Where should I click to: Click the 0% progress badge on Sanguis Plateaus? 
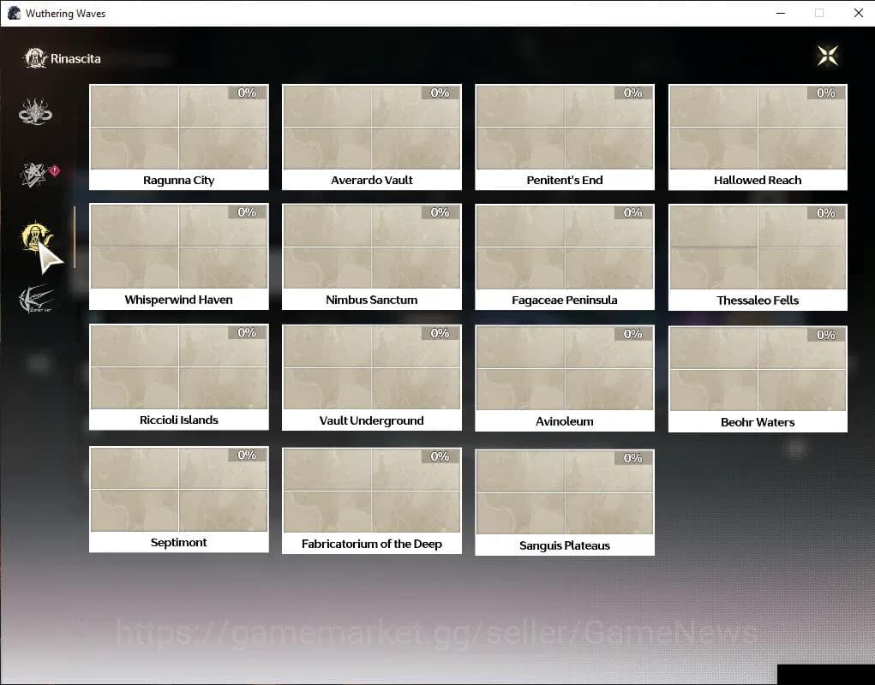633,458
